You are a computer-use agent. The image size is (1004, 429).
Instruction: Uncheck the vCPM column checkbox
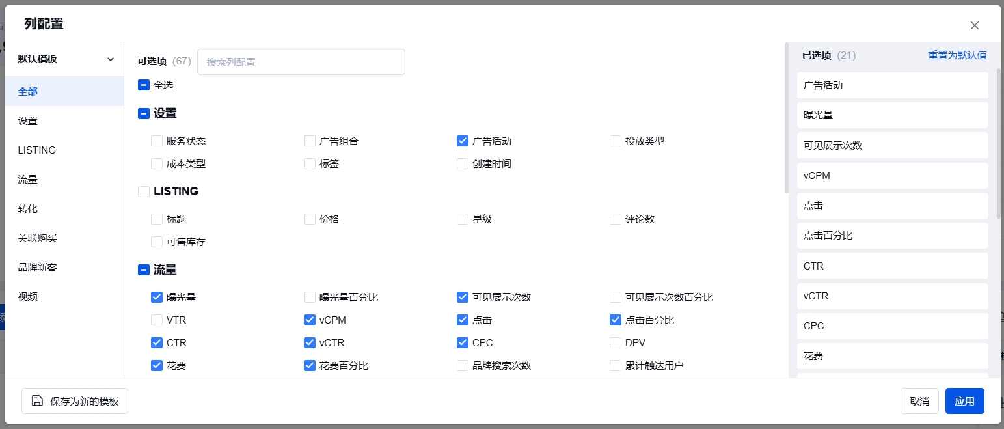coord(310,320)
